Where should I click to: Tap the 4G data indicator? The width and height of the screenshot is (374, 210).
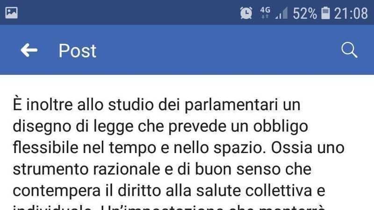[x=265, y=13]
